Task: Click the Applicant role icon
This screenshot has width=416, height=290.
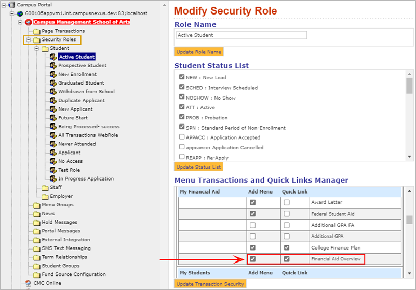Action: [x=53, y=153]
